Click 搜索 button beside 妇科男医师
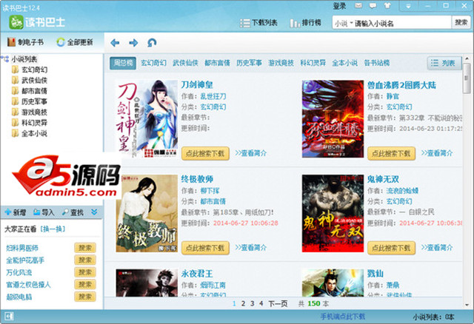The width and height of the screenshot is (474, 324). pos(85,248)
